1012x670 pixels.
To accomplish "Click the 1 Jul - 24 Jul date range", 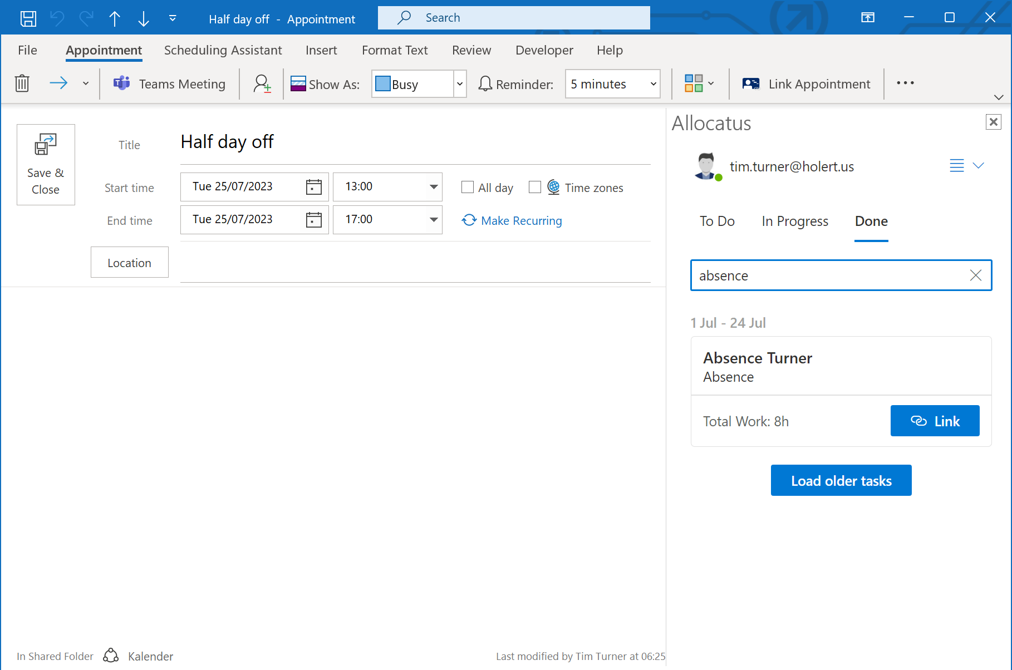I will click(728, 323).
